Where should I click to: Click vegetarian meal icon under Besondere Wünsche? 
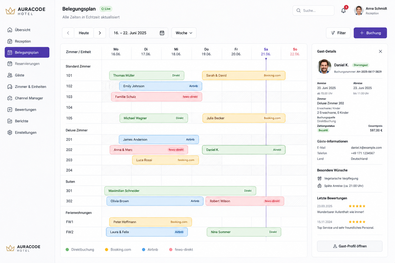(319, 179)
